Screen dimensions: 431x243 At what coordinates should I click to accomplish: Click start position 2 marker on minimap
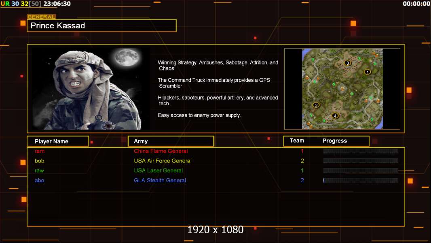(316, 105)
